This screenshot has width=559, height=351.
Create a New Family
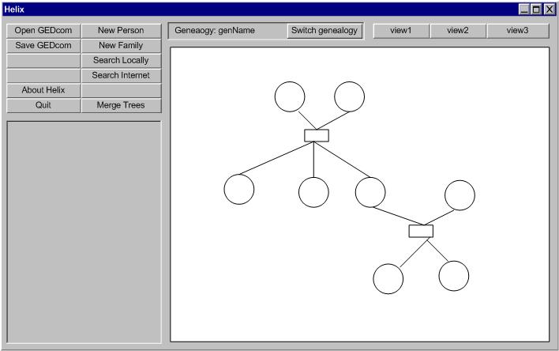tap(121, 45)
